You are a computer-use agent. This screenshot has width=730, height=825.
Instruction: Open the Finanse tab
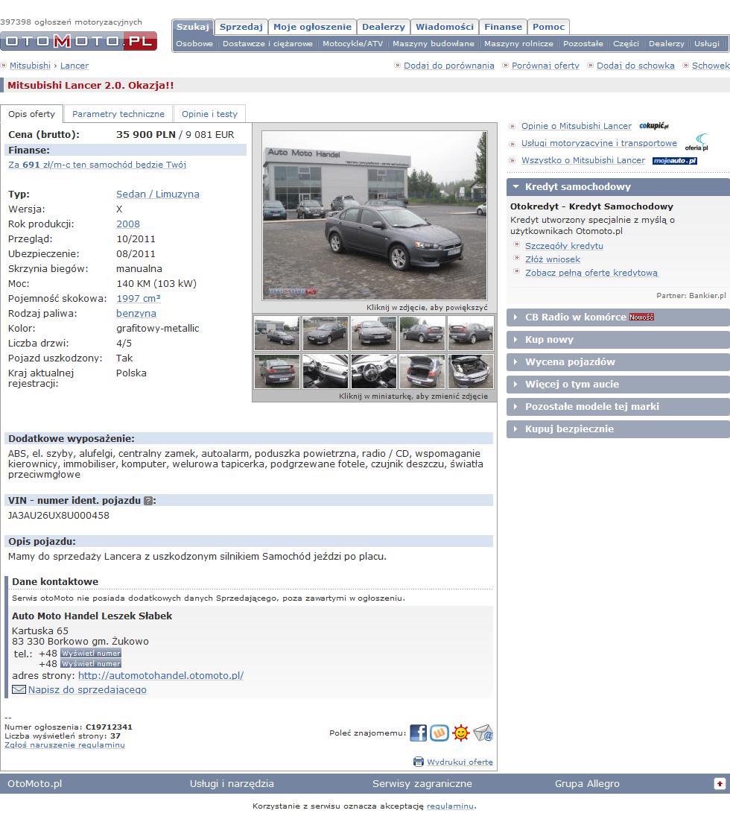(x=504, y=27)
